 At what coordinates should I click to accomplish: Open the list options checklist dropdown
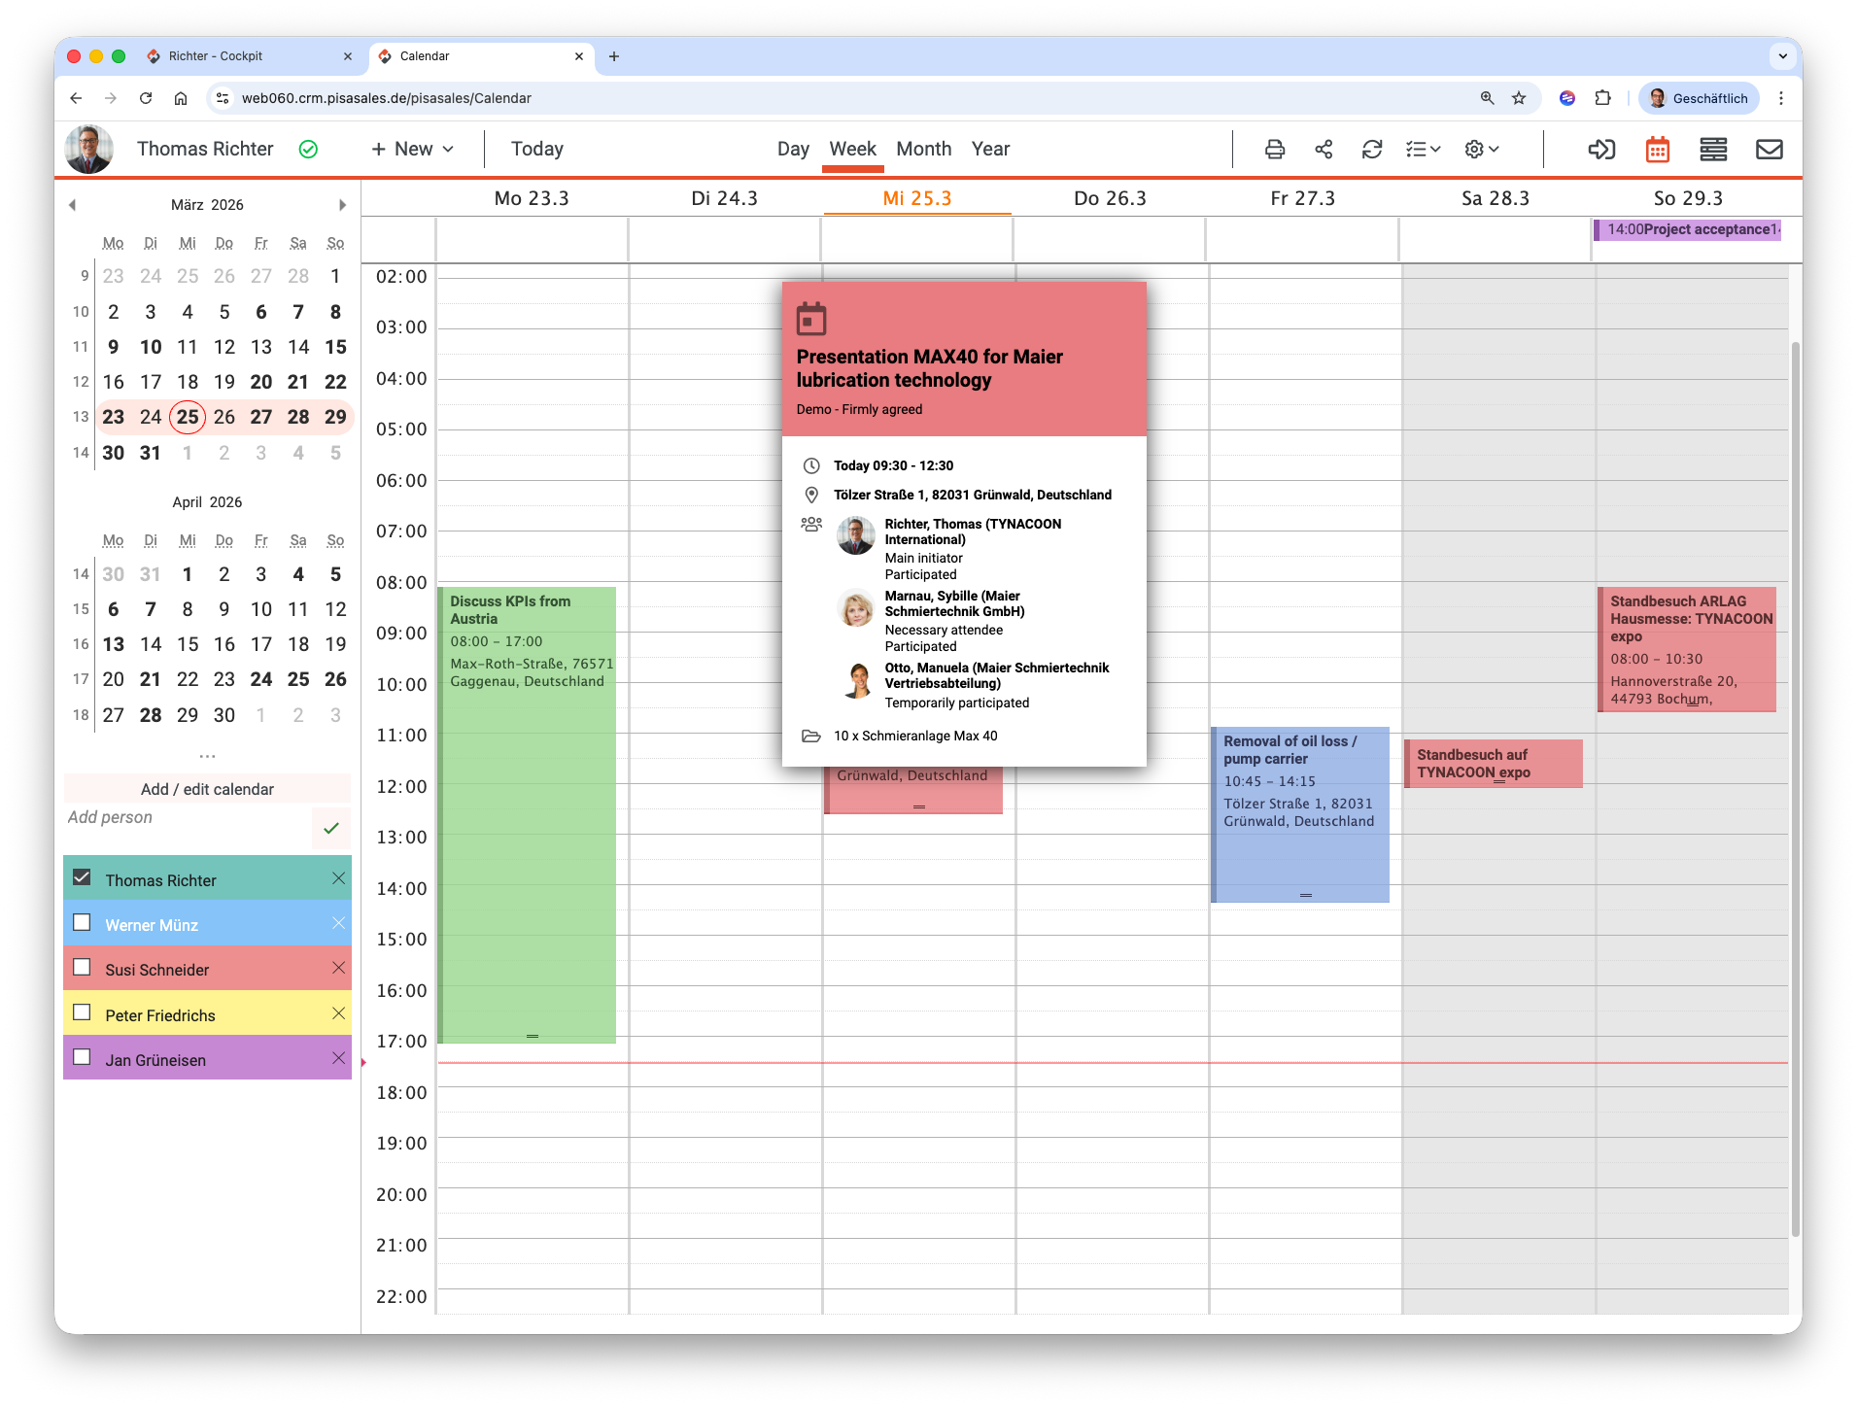1424,149
